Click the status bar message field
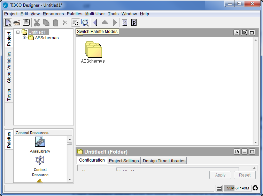 (x=109, y=188)
